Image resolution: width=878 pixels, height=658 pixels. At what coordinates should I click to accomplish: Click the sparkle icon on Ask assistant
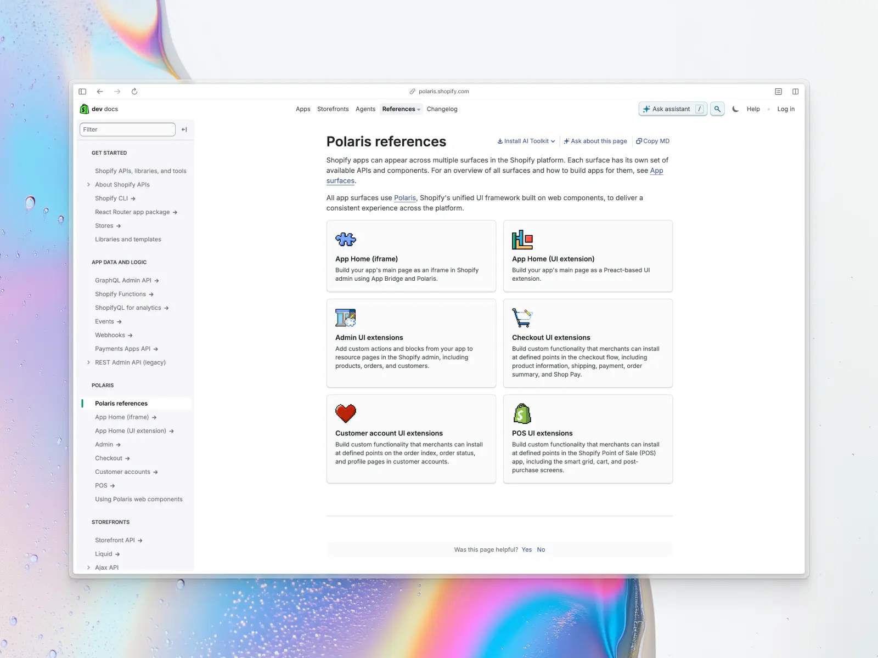pos(646,109)
